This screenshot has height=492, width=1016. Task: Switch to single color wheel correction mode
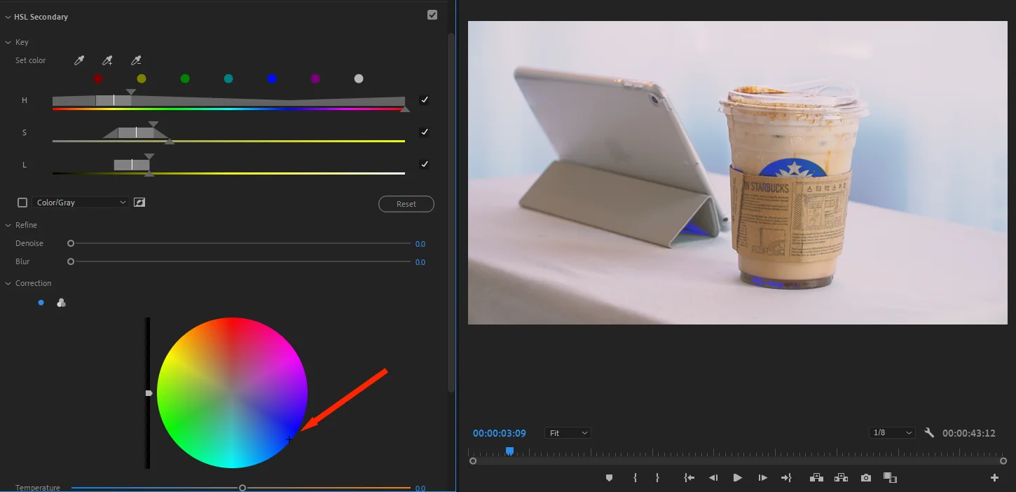point(41,303)
